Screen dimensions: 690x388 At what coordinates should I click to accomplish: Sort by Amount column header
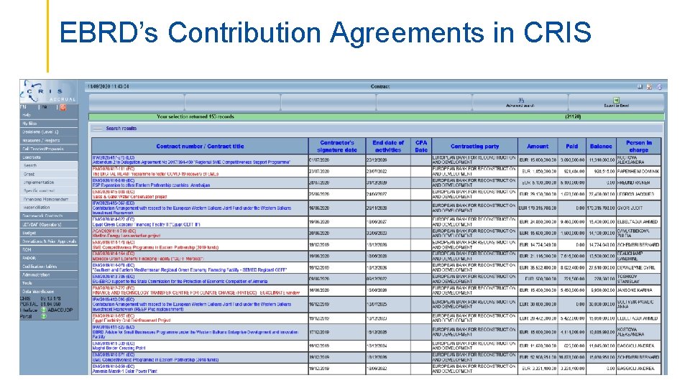[x=538, y=146]
